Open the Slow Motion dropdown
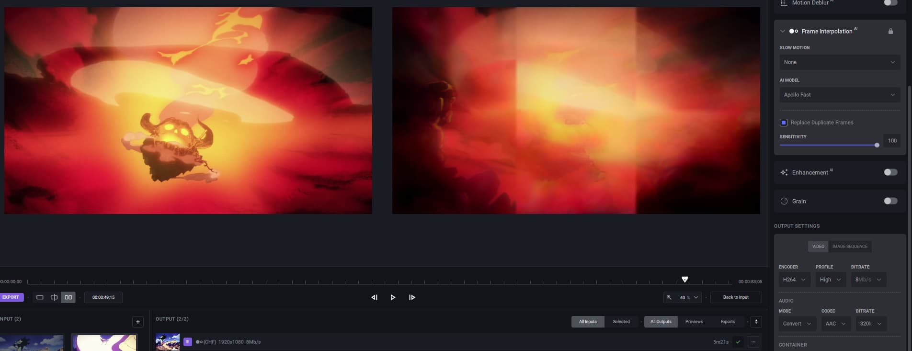 tap(840, 62)
